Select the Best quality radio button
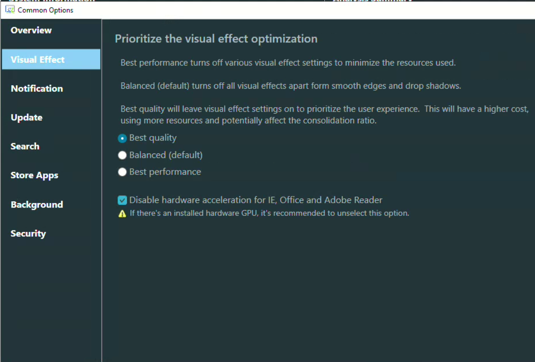Viewport: 535px width, 362px height. (123, 138)
